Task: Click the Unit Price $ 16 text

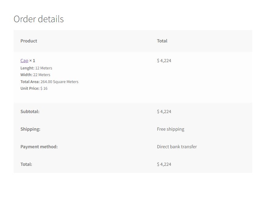Action: click(34, 89)
